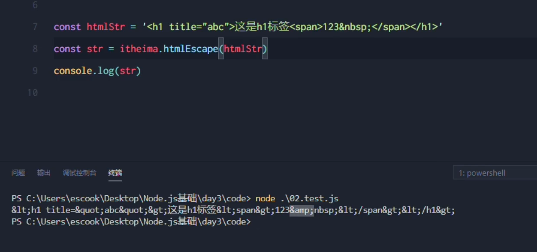
Task: Click line number 7 in the gutter
Action: pos(35,27)
